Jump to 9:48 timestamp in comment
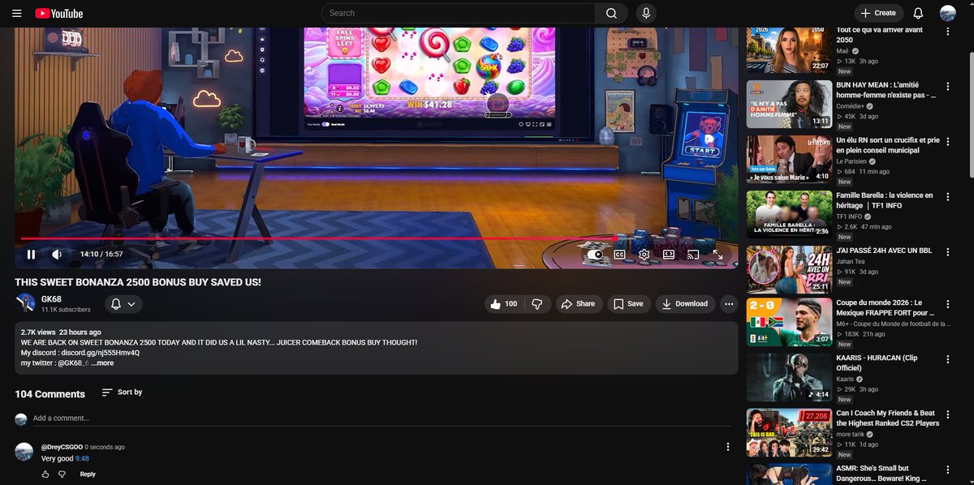The height and width of the screenshot is (485, 974). tap(82, 459)
